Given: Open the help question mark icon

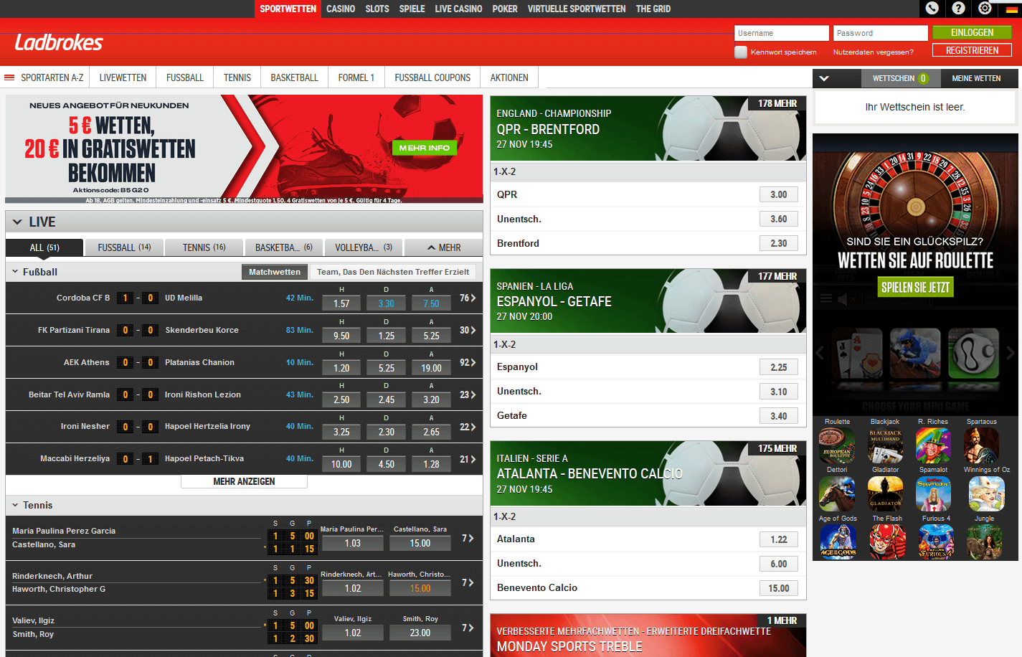Looking at the screenshot, I should pyautogui.click(x=958, y=9).
